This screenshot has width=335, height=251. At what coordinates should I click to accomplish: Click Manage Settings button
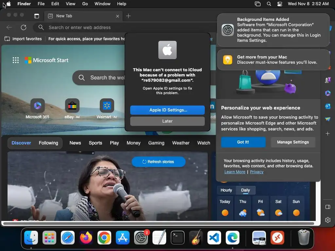point(293,142)
